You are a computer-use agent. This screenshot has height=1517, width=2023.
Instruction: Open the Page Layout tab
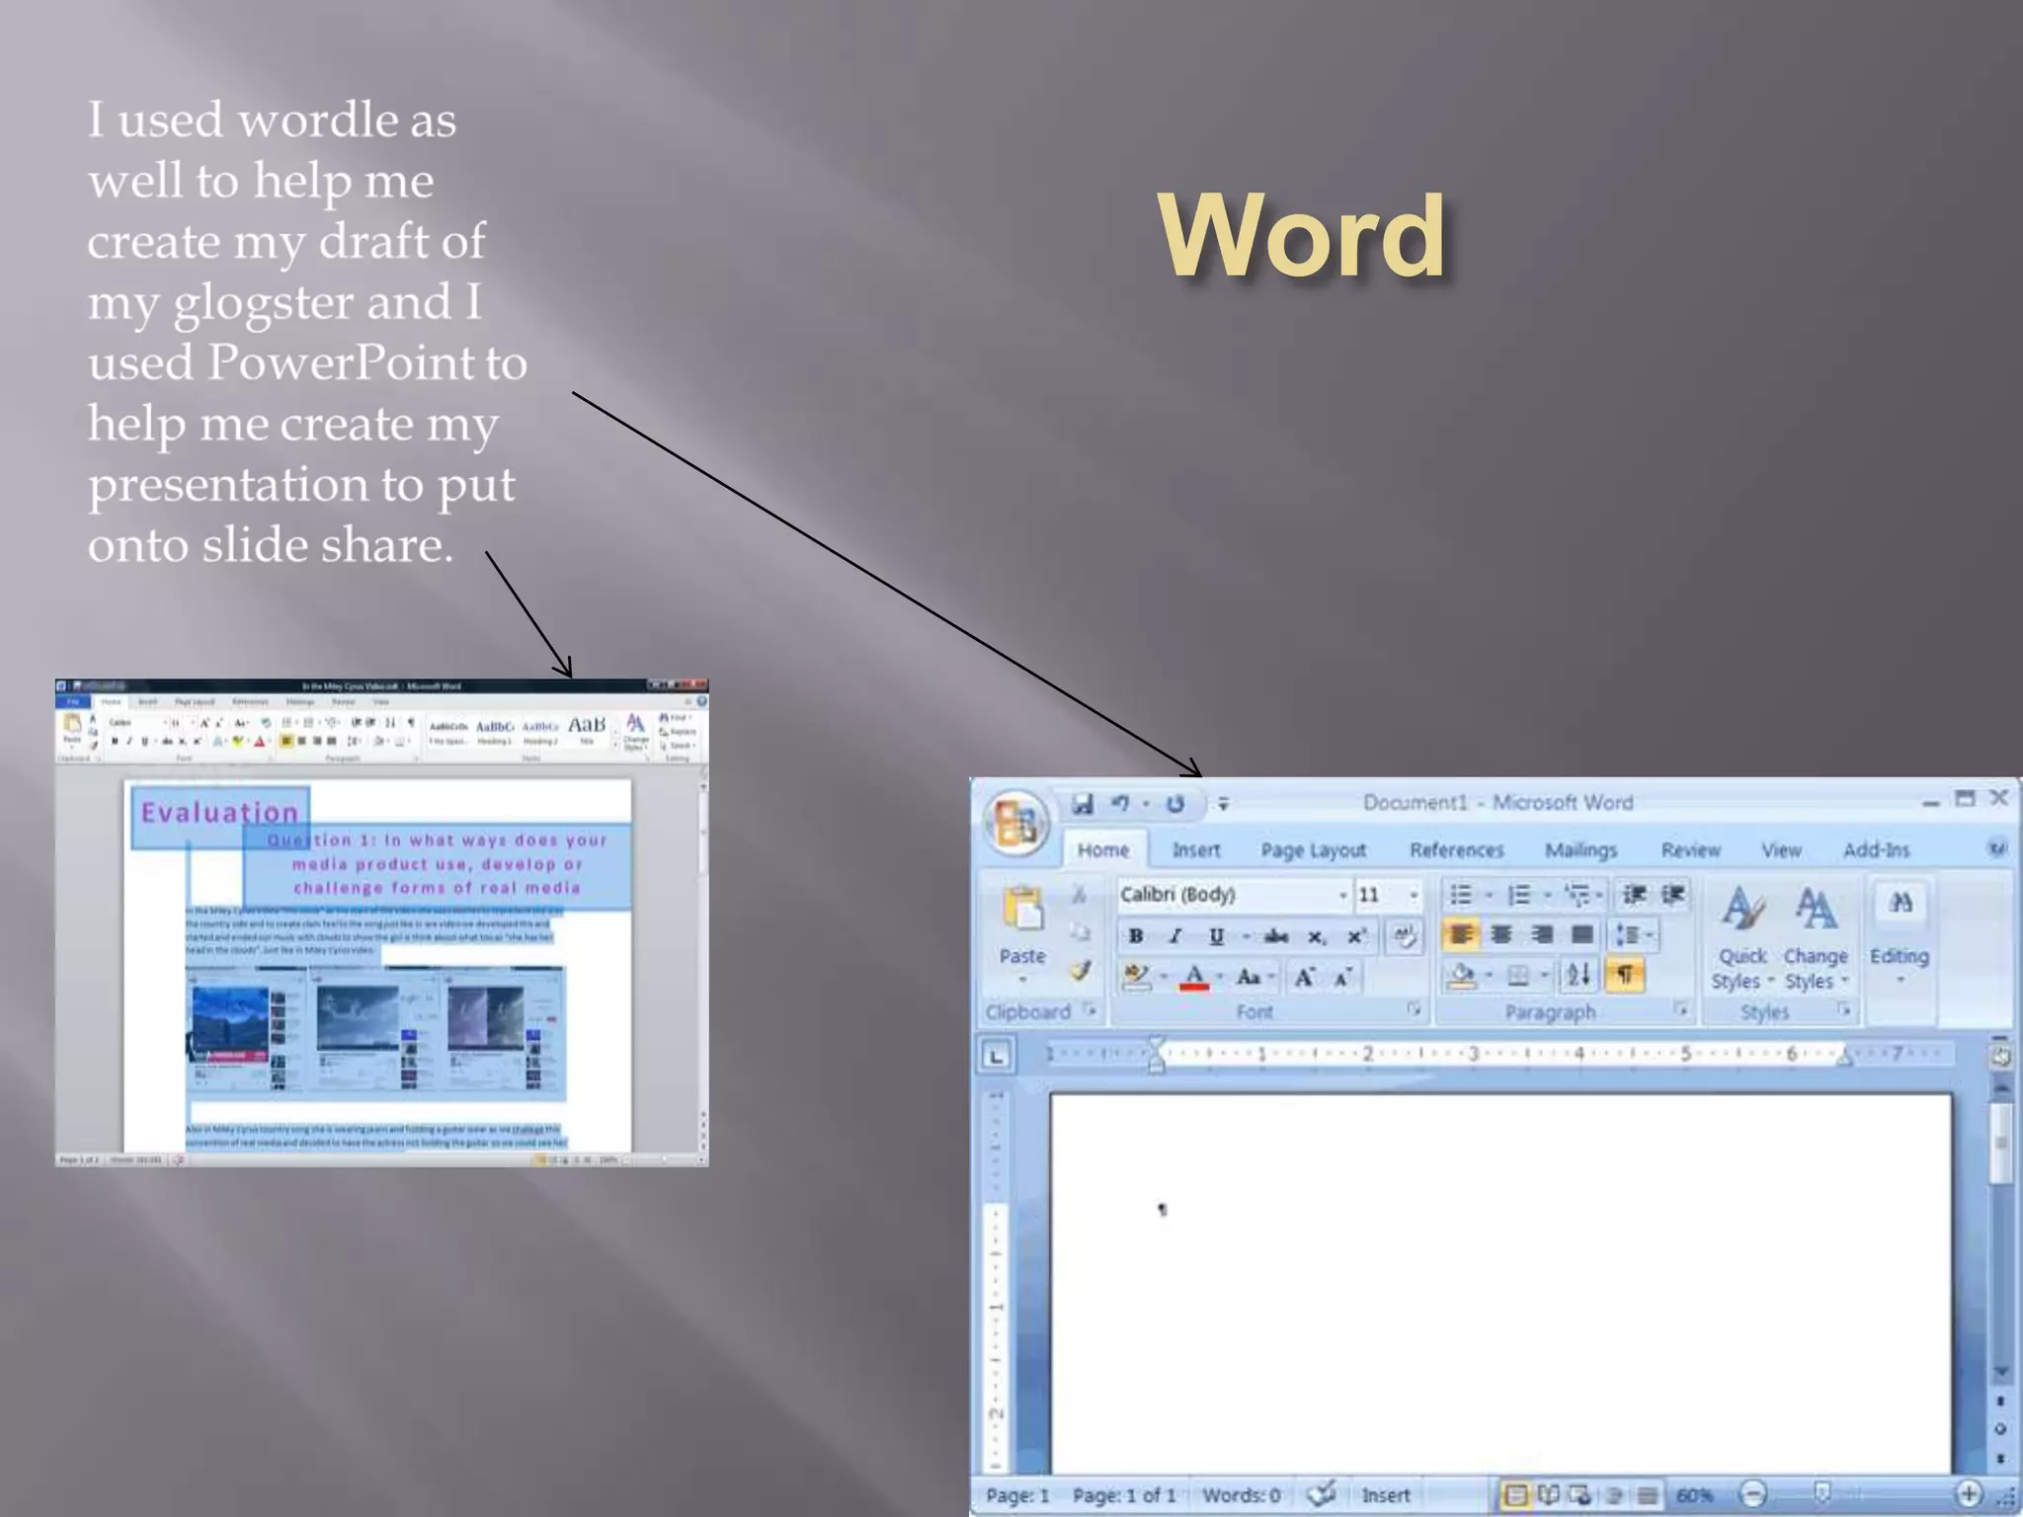[x=1313, y=850]
